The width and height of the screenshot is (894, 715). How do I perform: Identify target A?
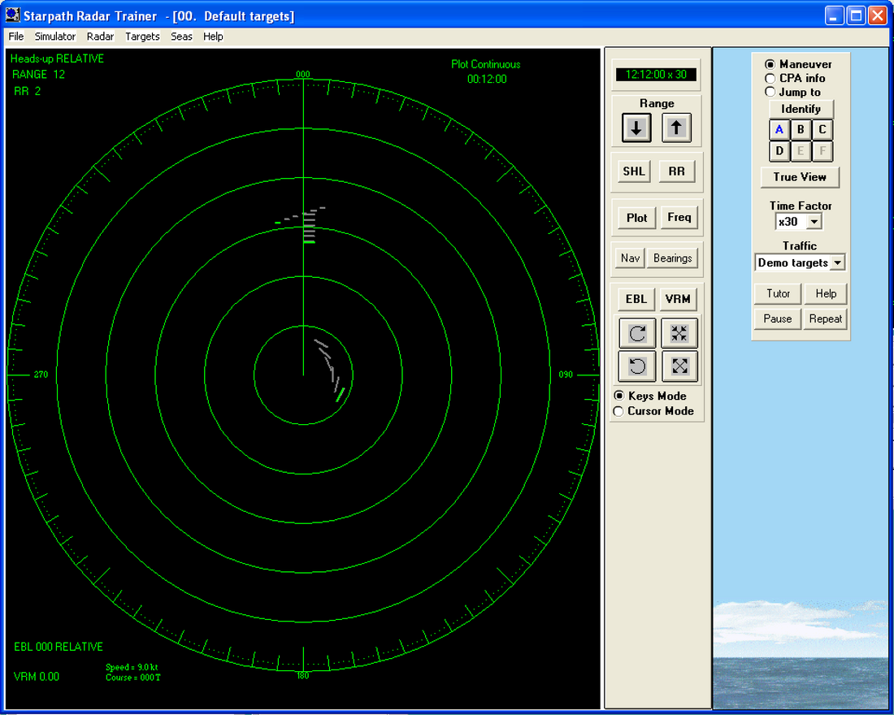coord(779,129)
